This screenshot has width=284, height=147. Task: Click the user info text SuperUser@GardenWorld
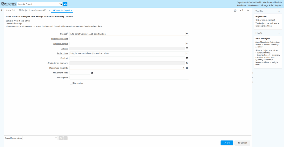pyautogui.click(x=260, y=2)
